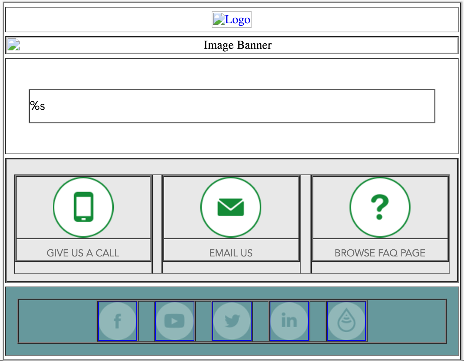Click the broken Image Banner icon
Viewport: 464px width, 361px height.
[x=14, y=45]
